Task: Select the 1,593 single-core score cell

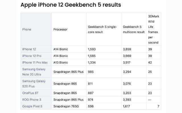Action: tap(92, 49)
